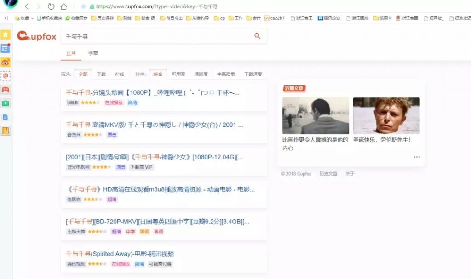This screenshot has height=279, width=471.
Task: Open the yellow star favorites sidebar icon
Action: (x=6, y=34)
